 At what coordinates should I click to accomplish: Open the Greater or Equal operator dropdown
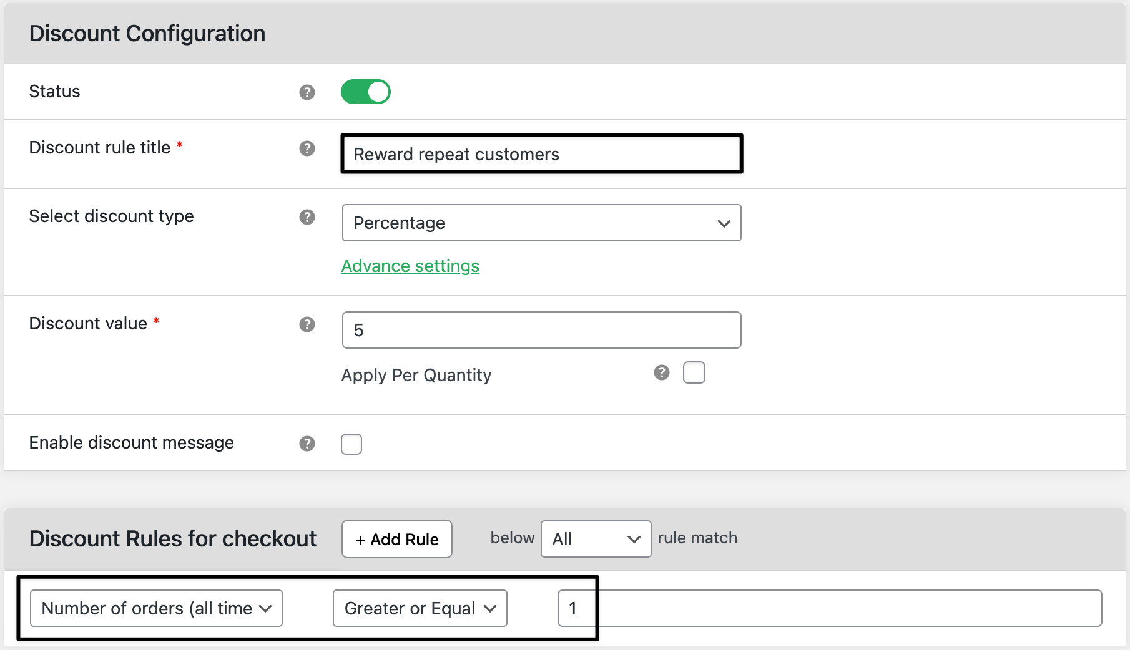[x=420, y=608]
